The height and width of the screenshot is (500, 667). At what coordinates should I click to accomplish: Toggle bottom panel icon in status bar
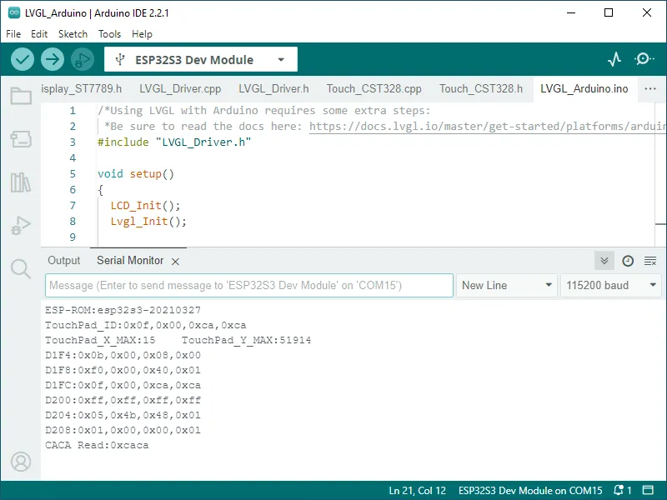point(648,490)
